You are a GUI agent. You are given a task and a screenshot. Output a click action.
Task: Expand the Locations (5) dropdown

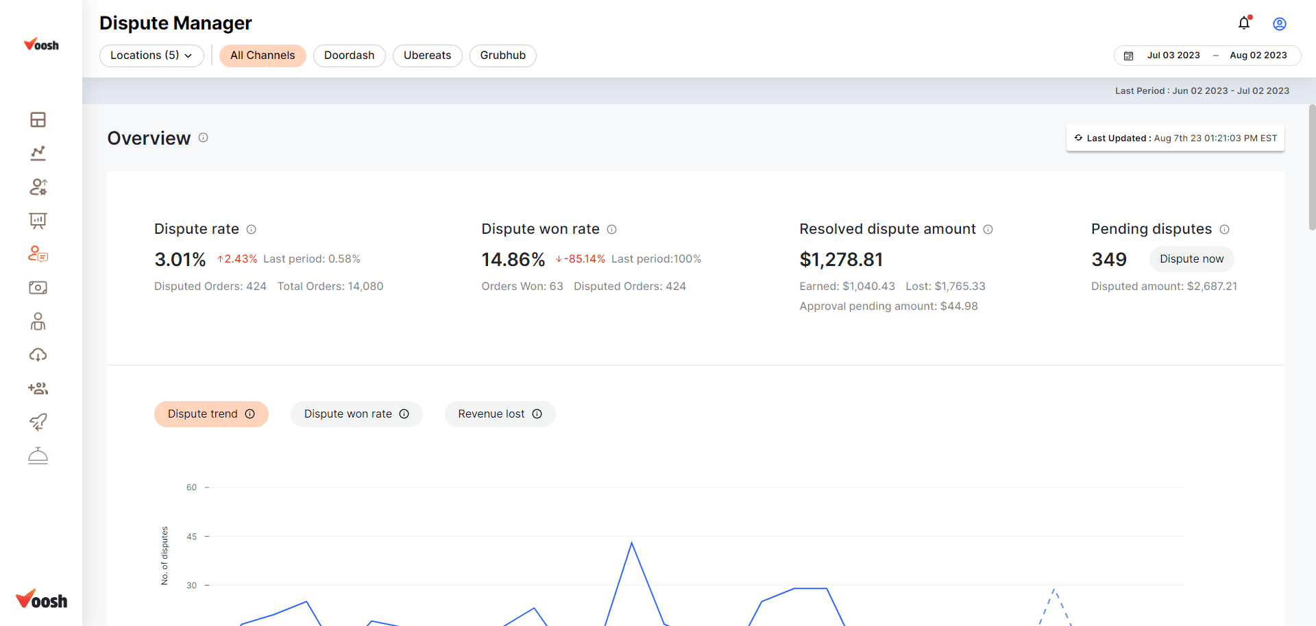click(151, 56)
